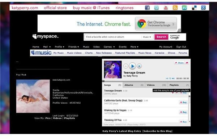Focus the artist, song or album search field
Viewport: 217px width, 139px height.
coord(113,37)
